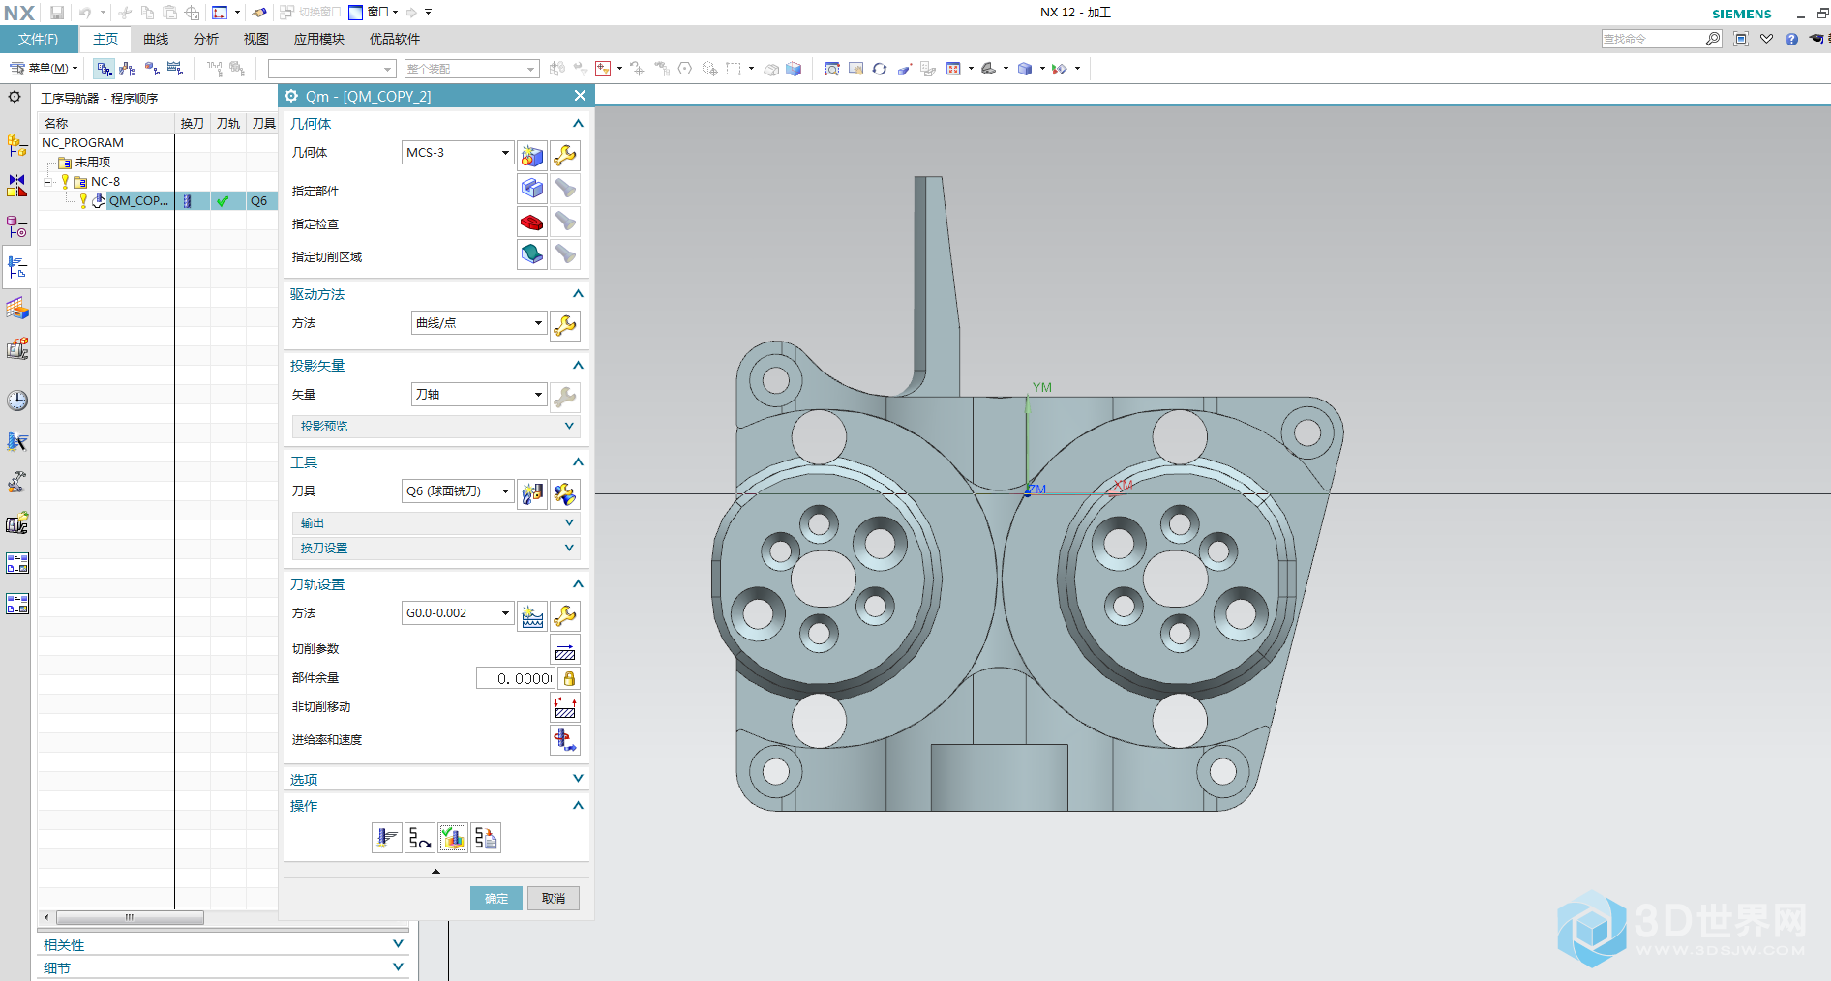Edit drive method wrench beside 曲线/点
Viewport: 1831px width, 981px height.
point(565,325)
